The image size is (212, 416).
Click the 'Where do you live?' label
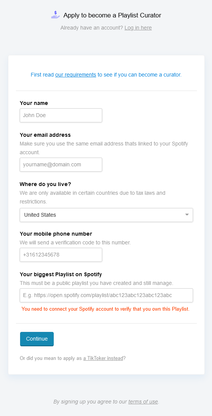point(45,184)
